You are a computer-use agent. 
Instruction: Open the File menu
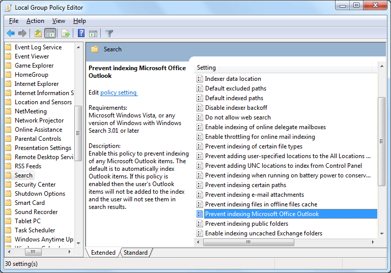tap(14, 21)
